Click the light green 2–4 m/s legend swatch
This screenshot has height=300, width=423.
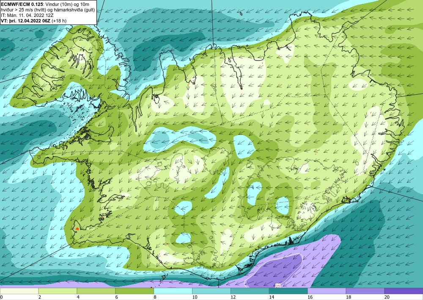(58, 291)
